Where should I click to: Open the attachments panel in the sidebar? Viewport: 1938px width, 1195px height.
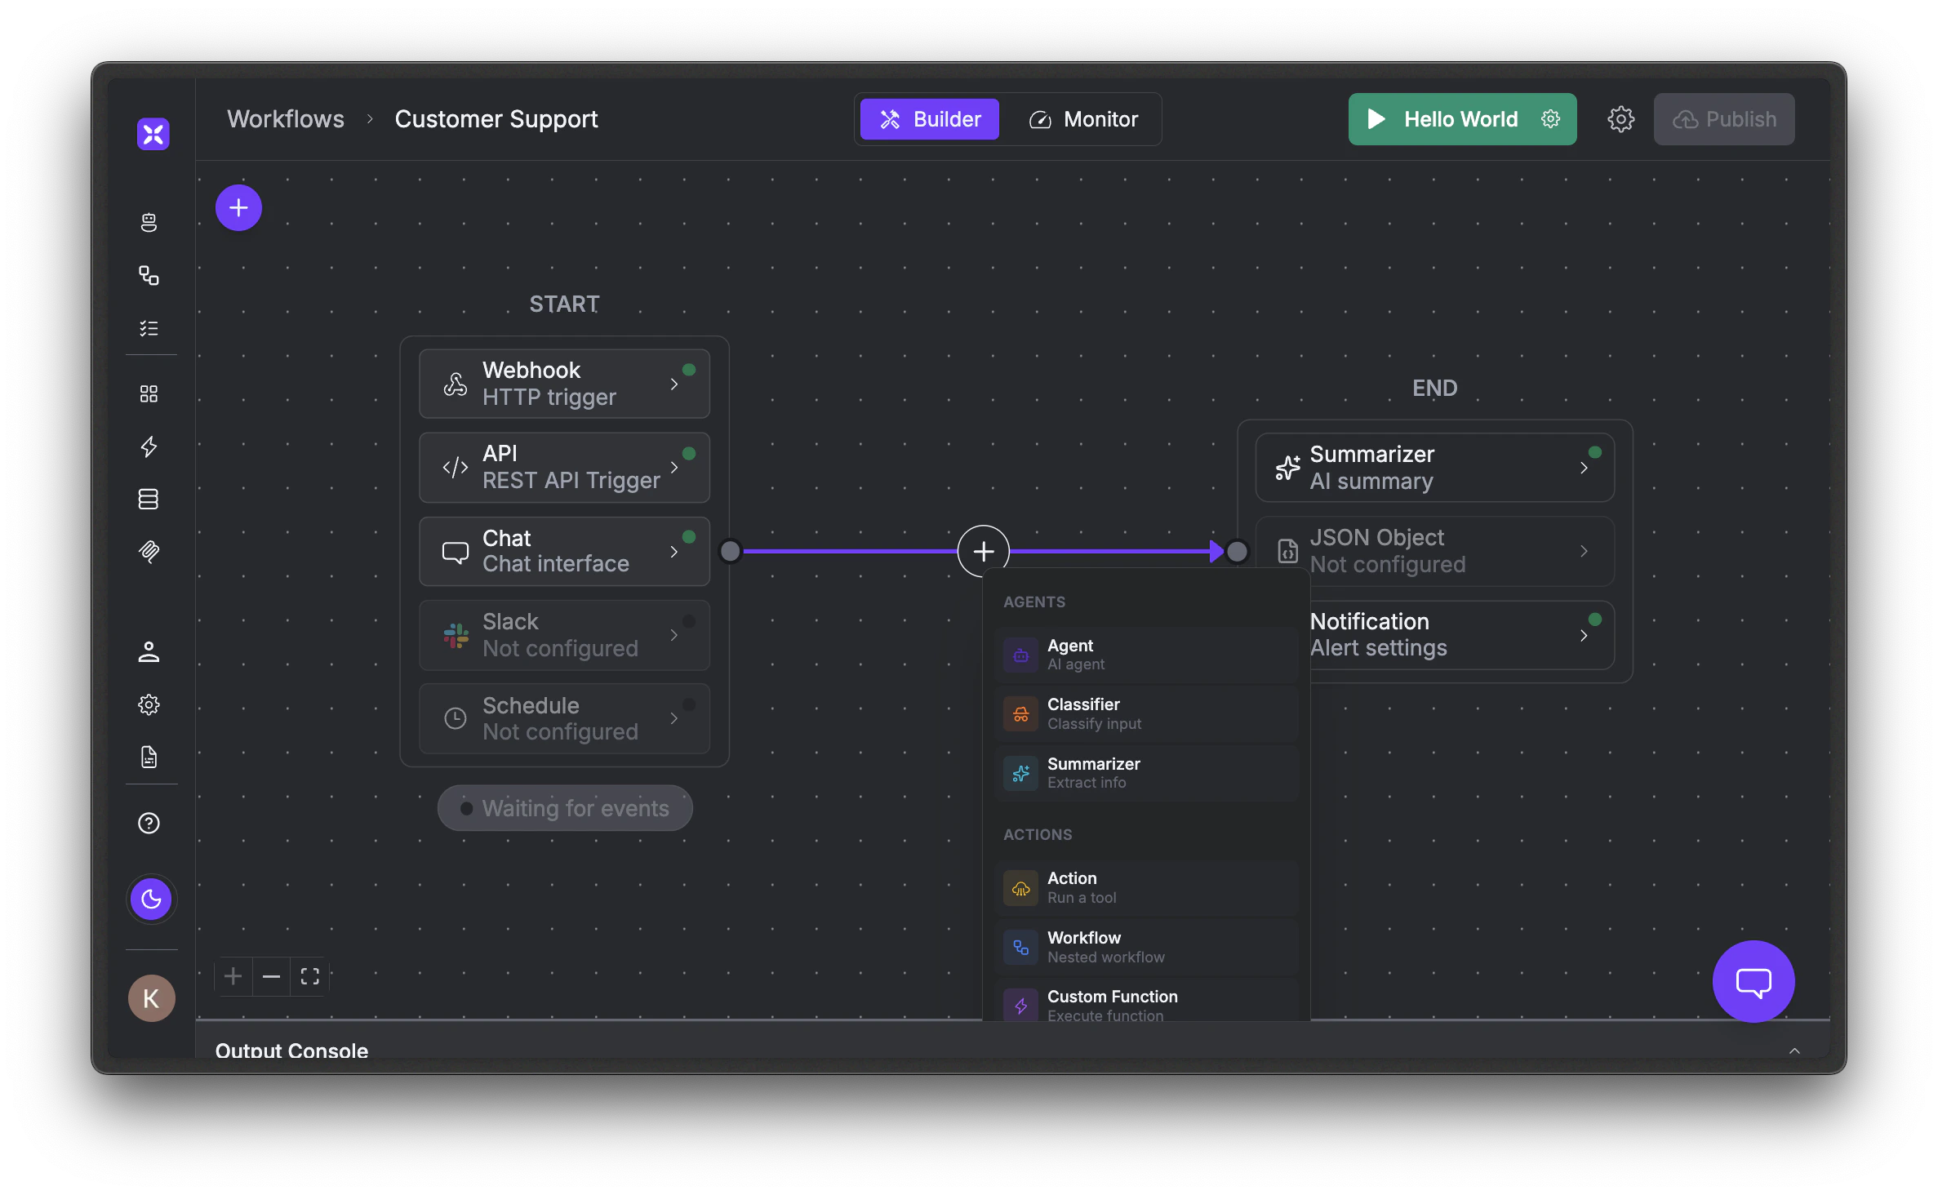point(150,553)
